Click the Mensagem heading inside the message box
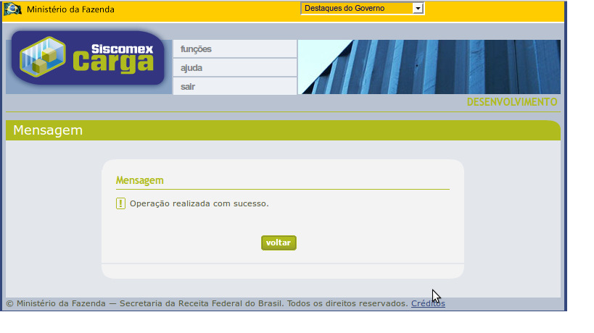 140,180
